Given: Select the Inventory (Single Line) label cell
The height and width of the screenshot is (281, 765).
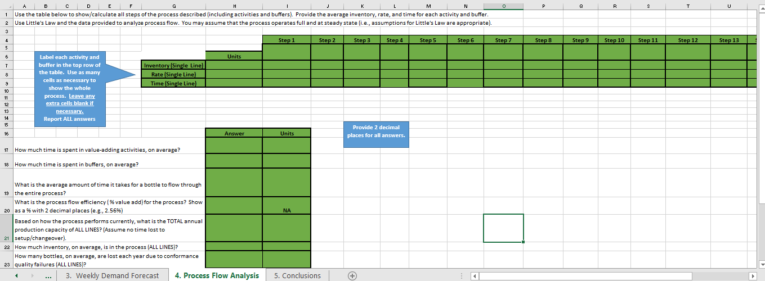Looking at the screenshot, I should pyautogui.click(x=172, y=66).
